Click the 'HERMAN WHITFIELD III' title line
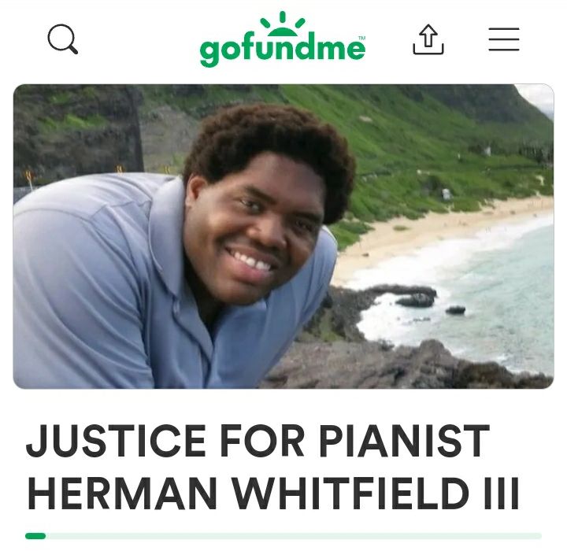 (x=273, y=494)
